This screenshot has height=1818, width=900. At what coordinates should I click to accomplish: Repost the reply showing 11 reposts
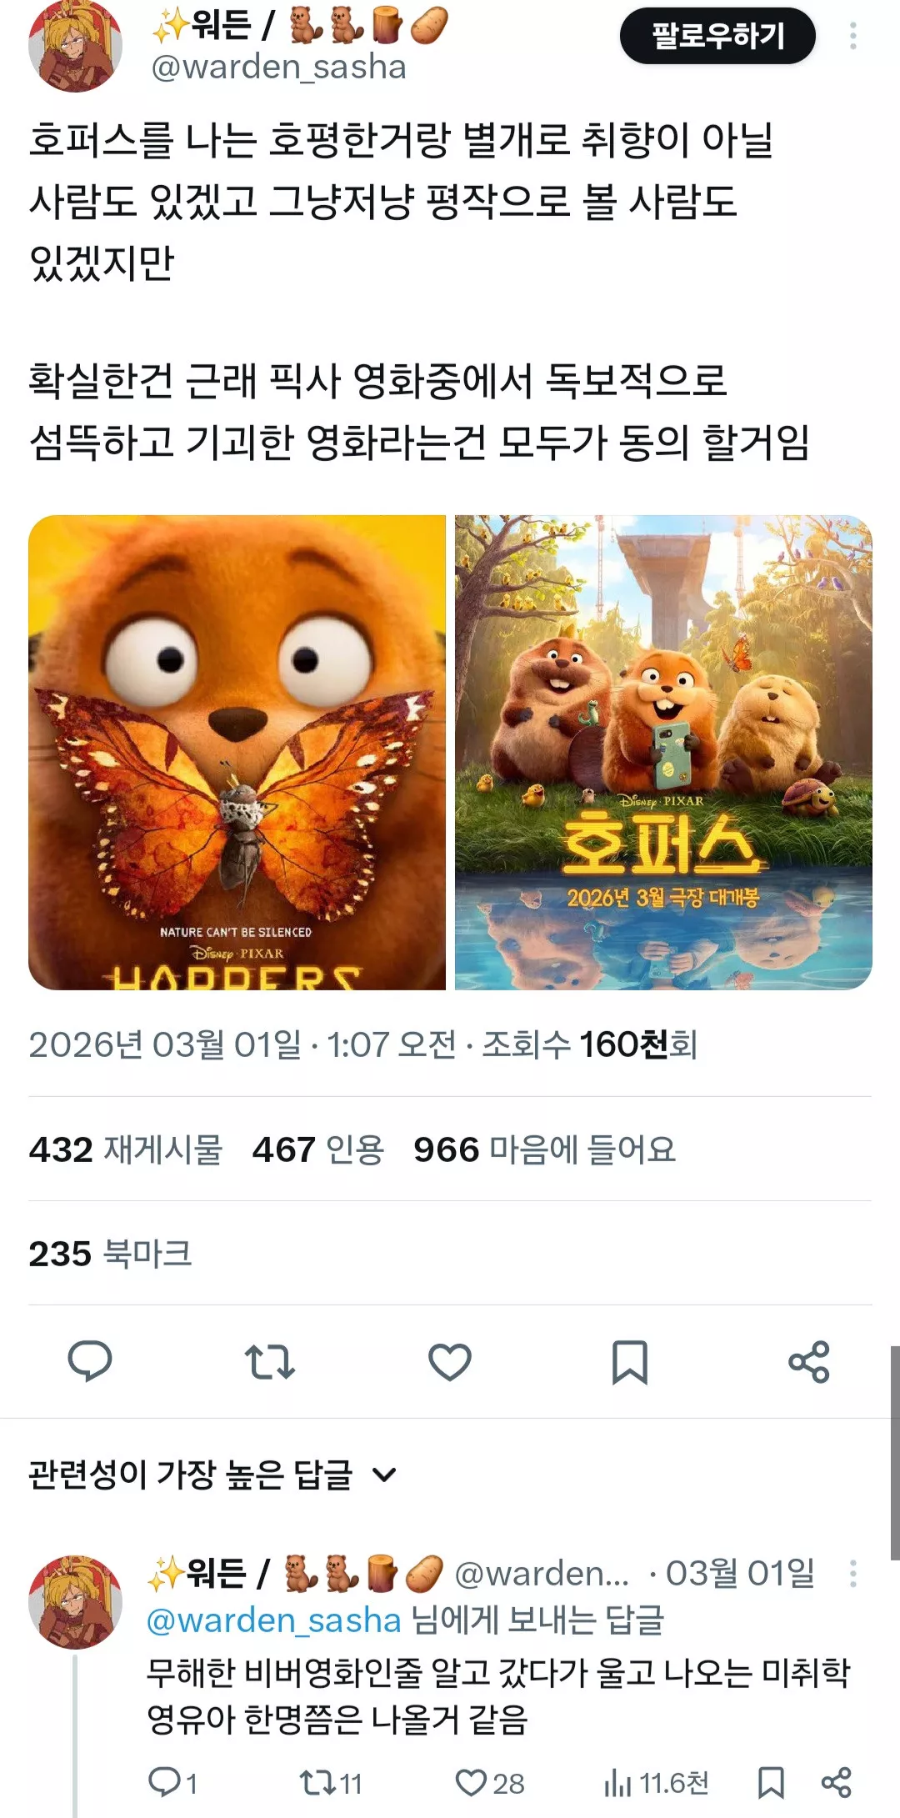pos(331,1783)
